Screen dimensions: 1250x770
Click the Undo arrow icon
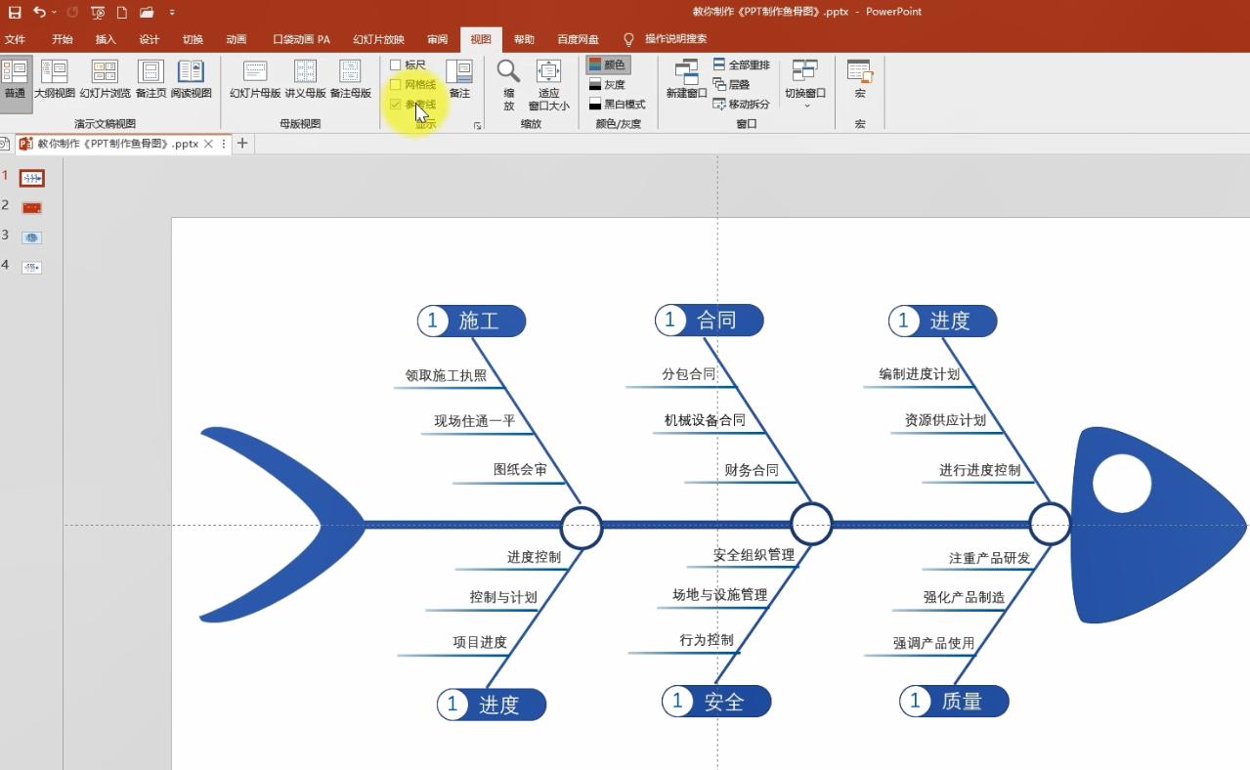click(x=39, y=13)
